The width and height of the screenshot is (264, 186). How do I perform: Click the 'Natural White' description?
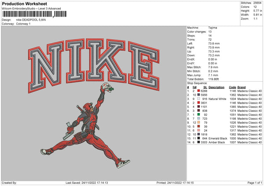pos(217,99)
